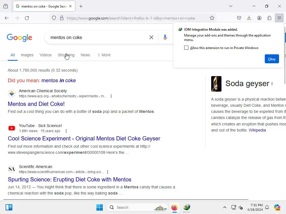The height and width of the screenshot is (214, 286).
Task: Click the YouTube favicon on second result
Action: click(x=12, y=128)
